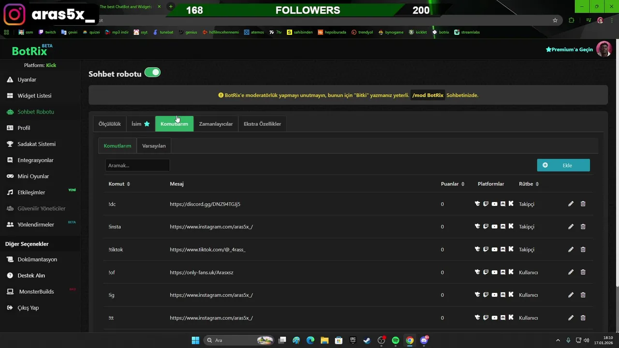The image size is (619, 348).
Task: Open Steam from the taskbar
Action: point(367,340)
